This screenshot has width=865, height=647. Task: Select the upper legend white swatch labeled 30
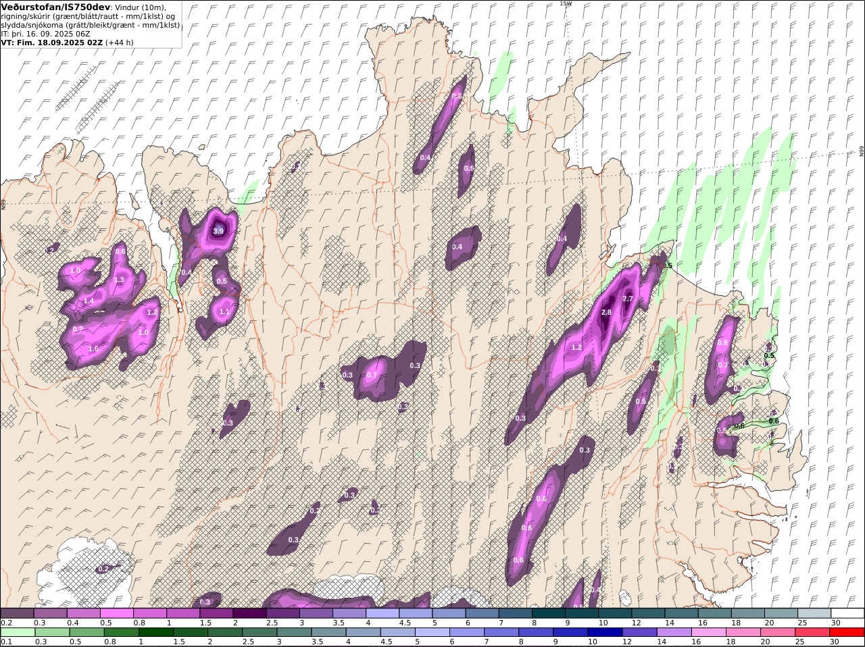point(847,613)
